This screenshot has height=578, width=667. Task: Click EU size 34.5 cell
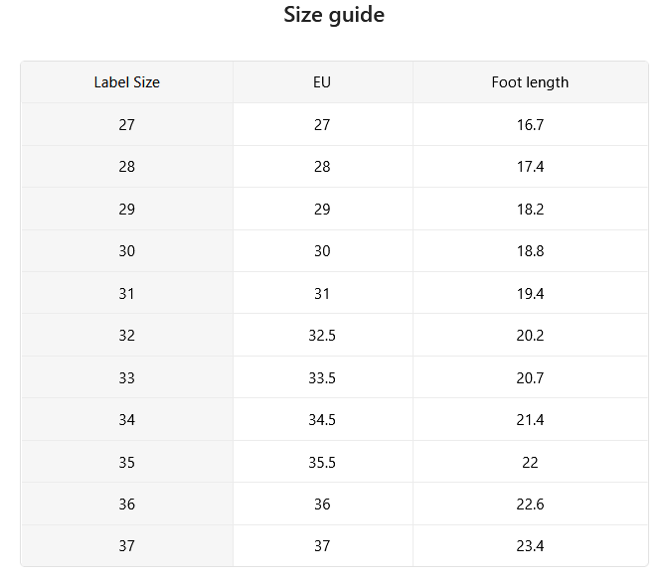click(322, 419)
